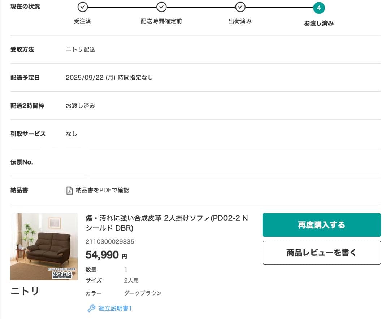Click the checkmark icon above 受注済
The image size is (390, 319).
click(x=83, y=7)
